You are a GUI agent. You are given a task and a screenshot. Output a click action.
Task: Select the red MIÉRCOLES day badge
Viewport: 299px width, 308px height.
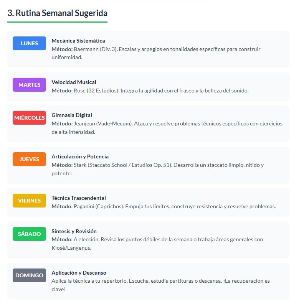coord(29,118)
